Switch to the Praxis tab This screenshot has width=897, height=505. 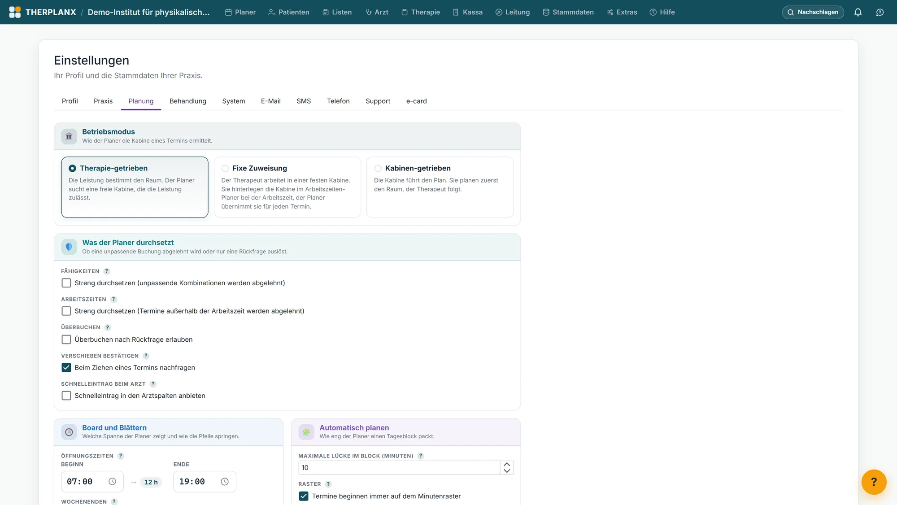click(103, 101)
